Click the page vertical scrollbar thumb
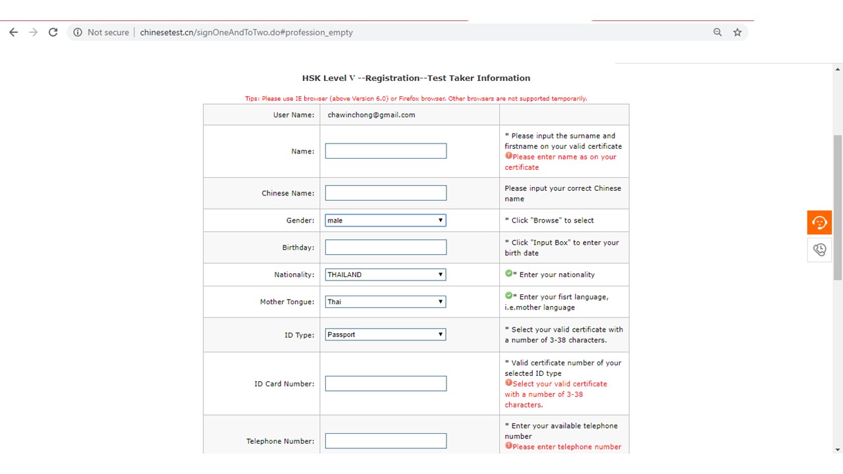 pos(838,208)
